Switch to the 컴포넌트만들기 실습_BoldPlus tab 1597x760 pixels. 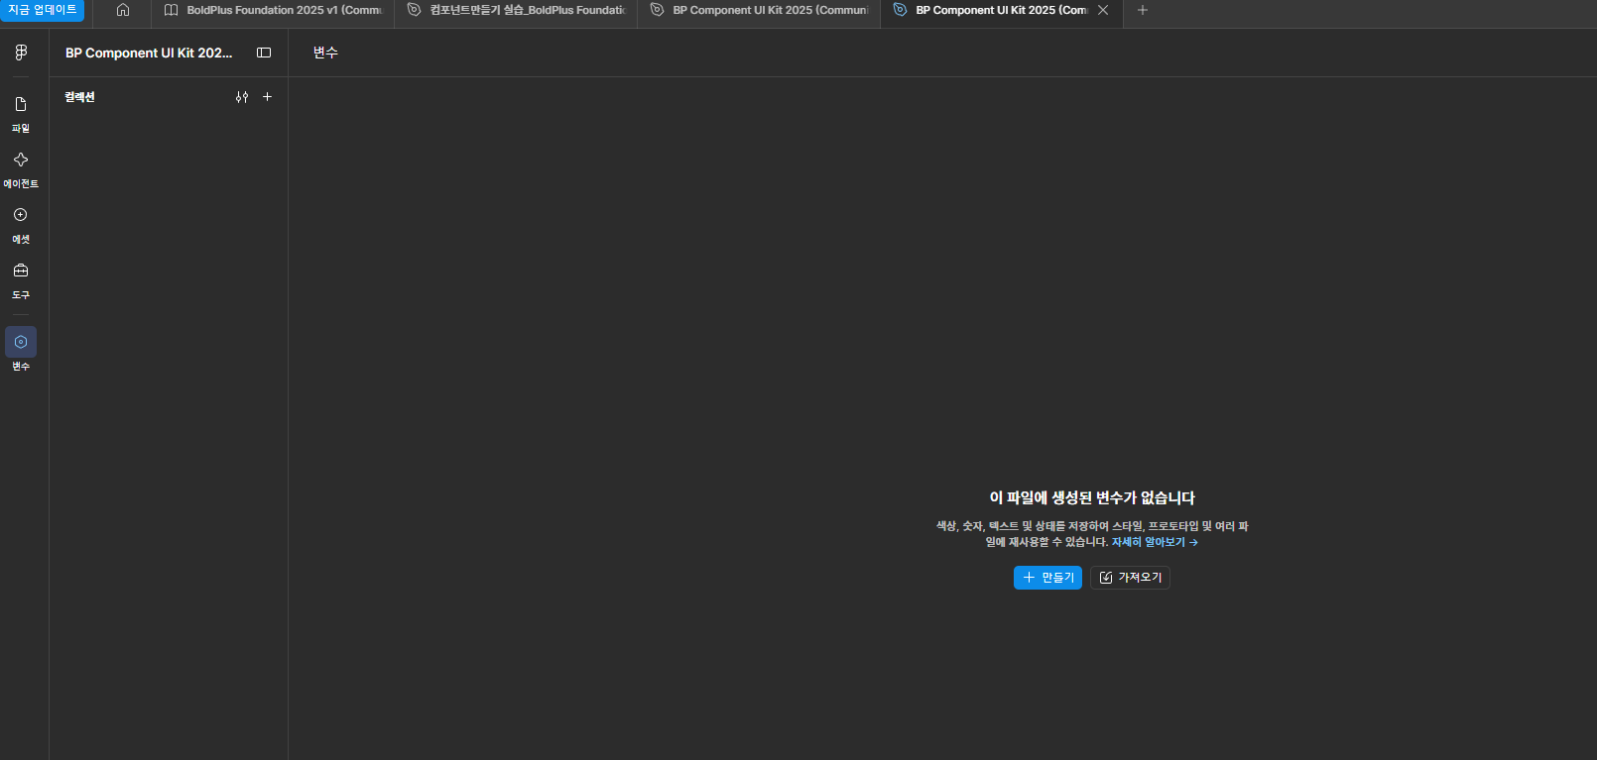pos(516,10)
